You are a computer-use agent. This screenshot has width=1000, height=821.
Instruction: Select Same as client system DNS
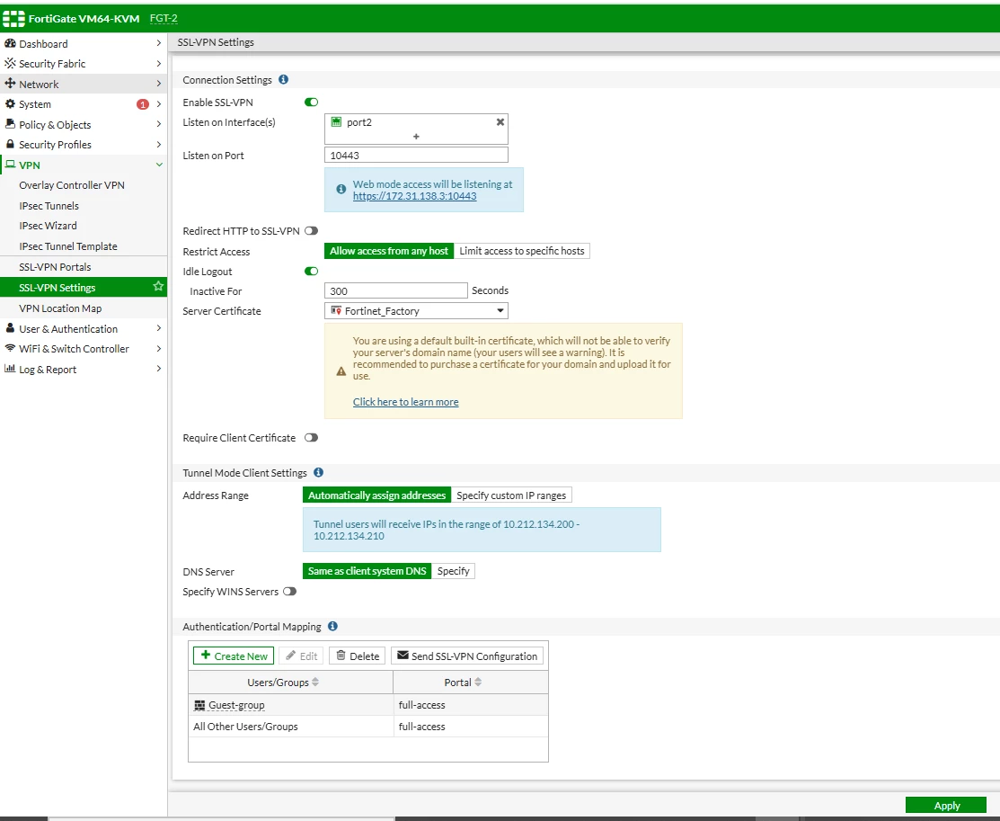pos(367,571)
